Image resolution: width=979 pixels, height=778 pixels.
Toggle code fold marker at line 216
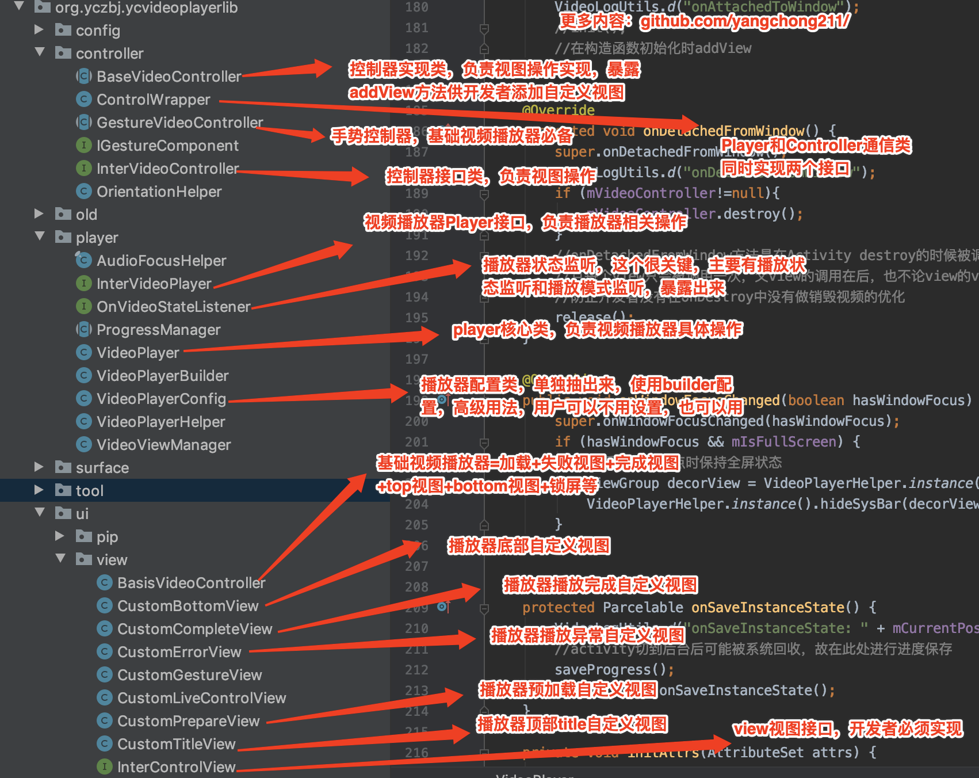tap(484, 753)
